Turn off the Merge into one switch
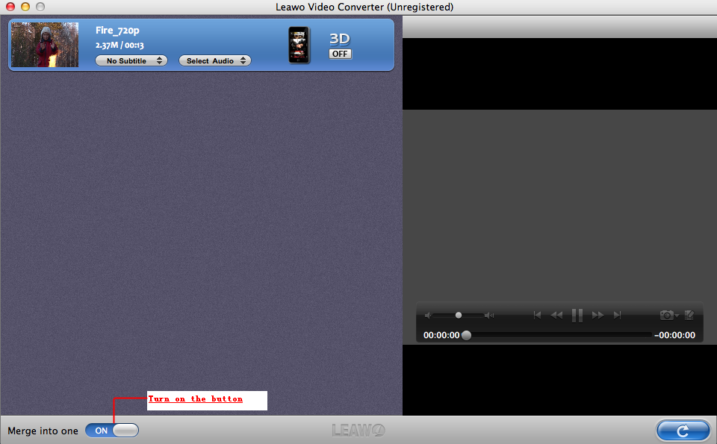 pyautogui.click(x=112, y=431)
